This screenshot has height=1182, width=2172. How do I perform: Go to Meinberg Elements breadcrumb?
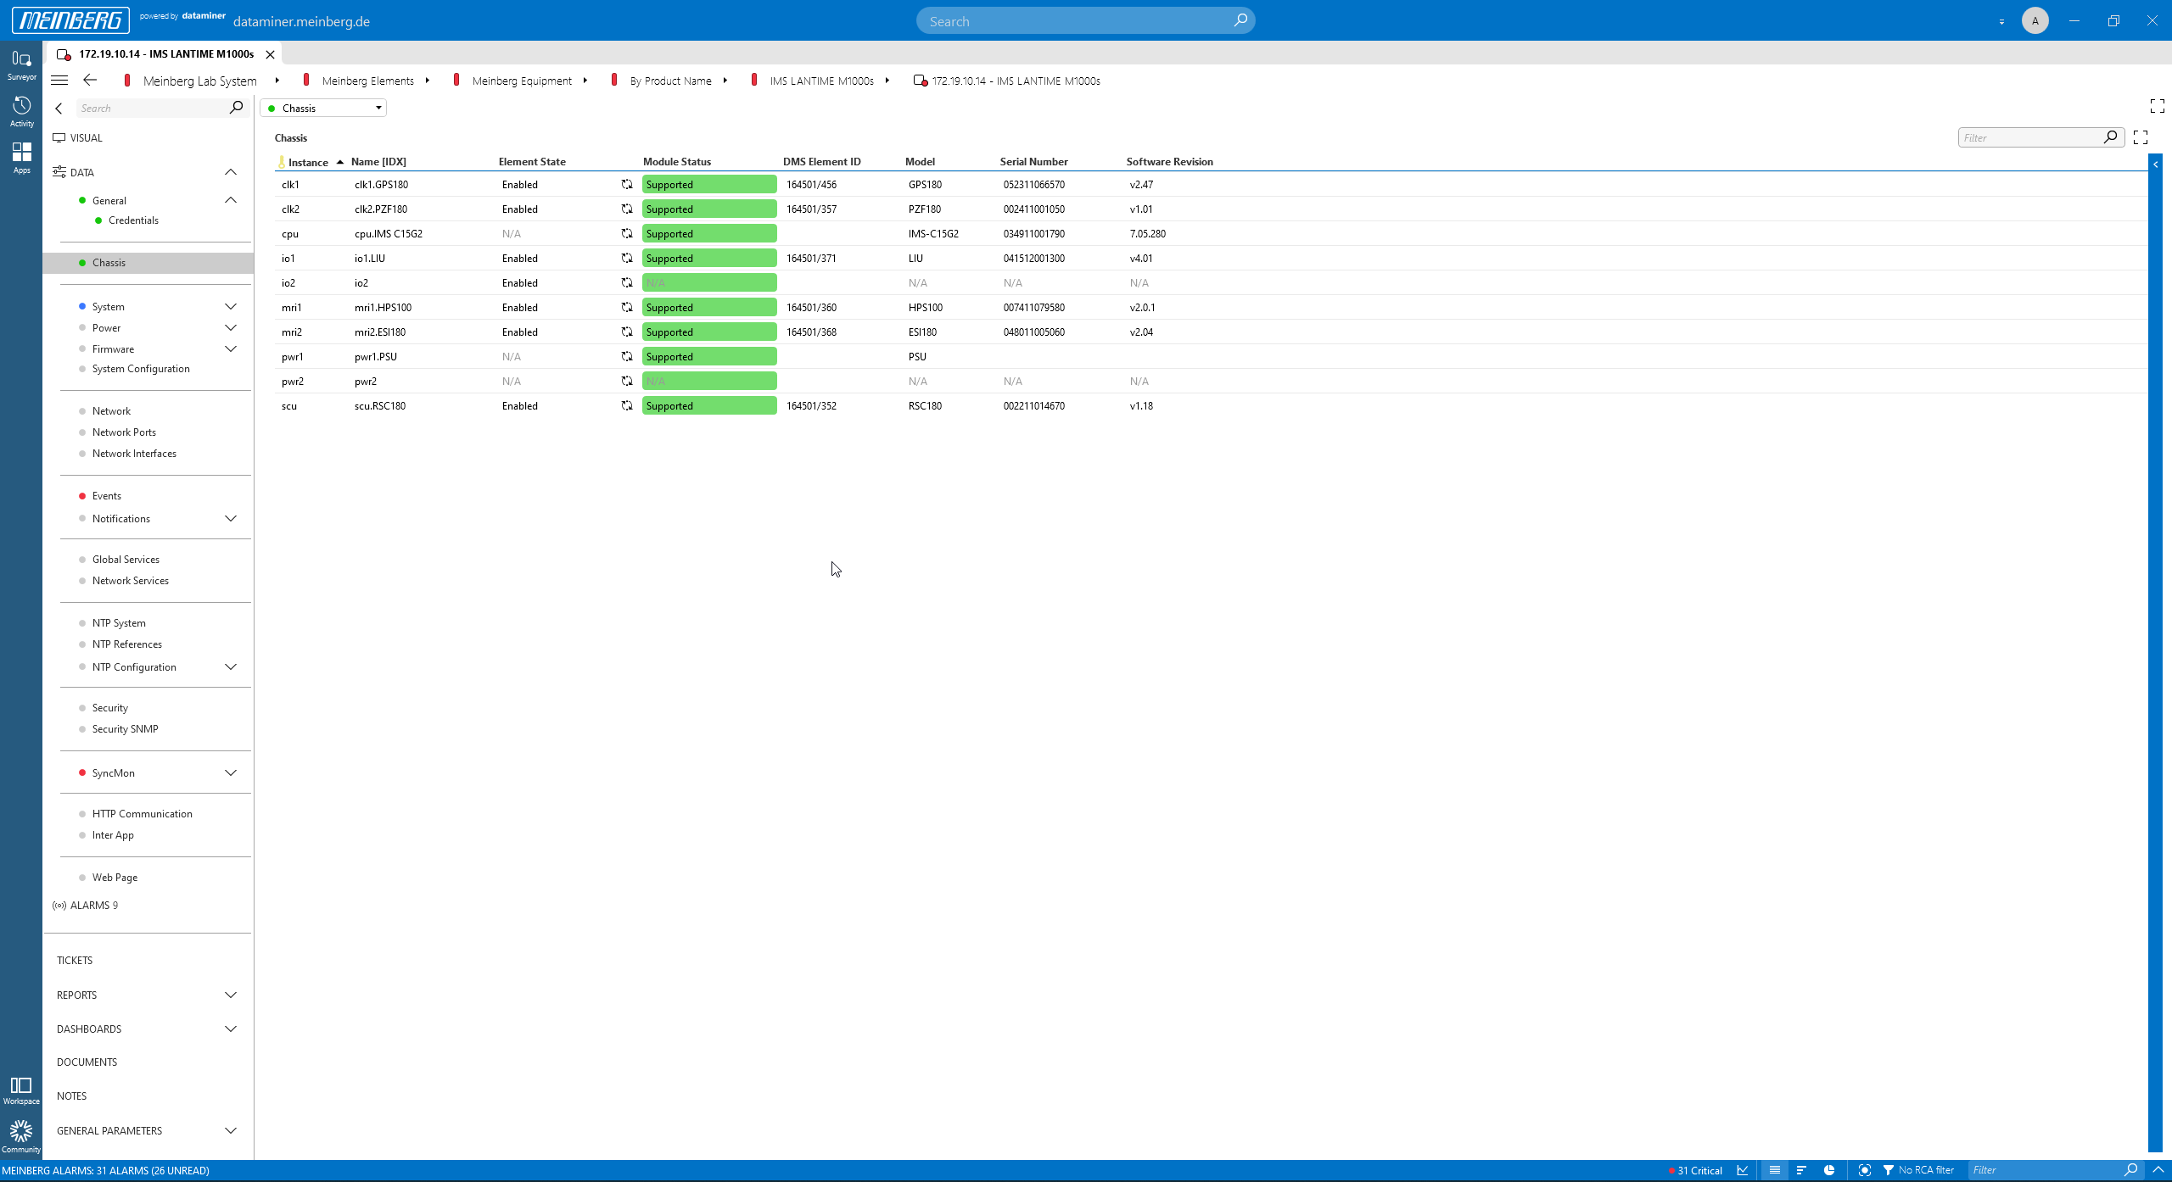point(367,81)
